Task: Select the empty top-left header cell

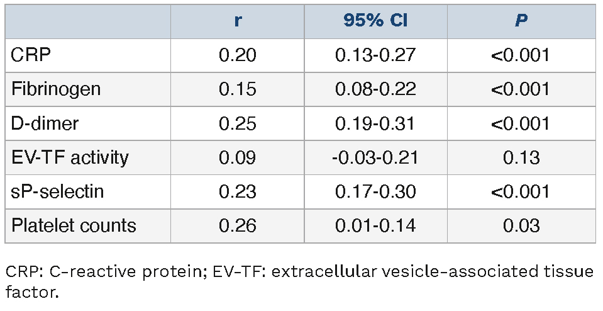Action: click(87, 21)
